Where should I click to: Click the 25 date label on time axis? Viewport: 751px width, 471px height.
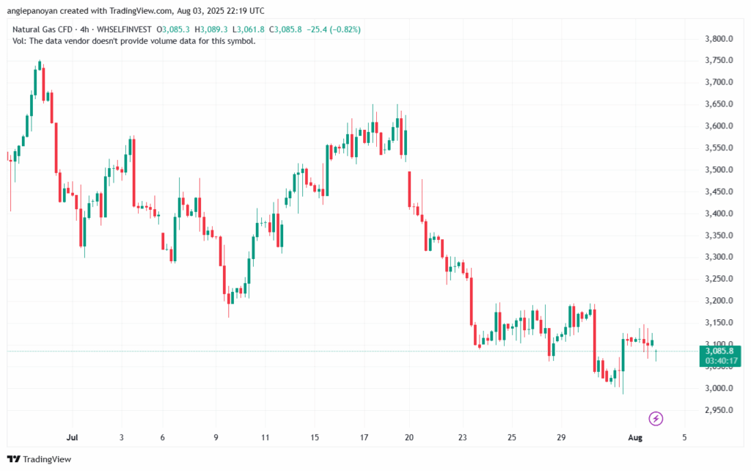tap(512, 437)
